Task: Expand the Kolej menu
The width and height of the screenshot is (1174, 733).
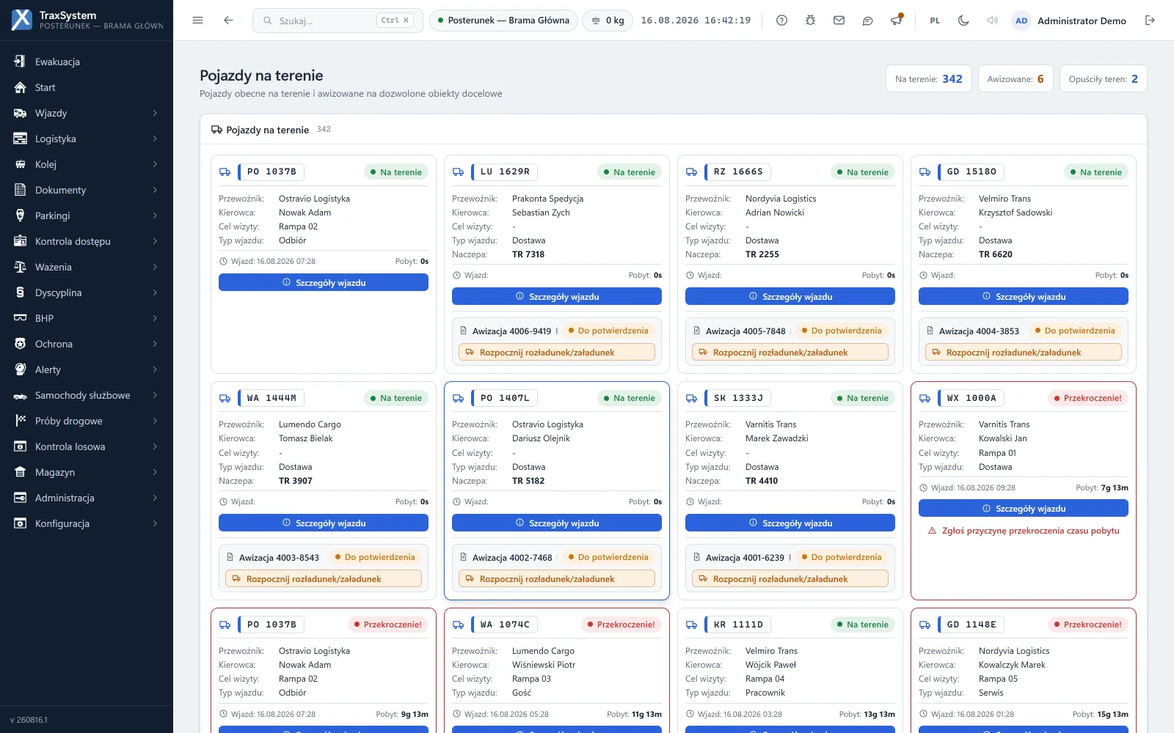Action: point(87,164)
